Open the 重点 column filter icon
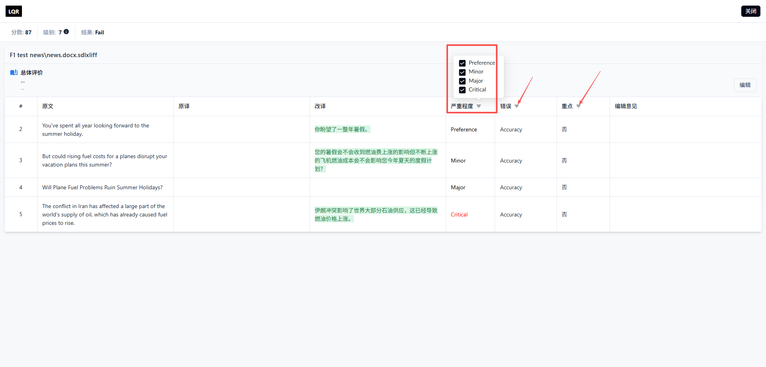Image resolution: width=766 pixels, height=367 pixels. [x=578, y=106]
